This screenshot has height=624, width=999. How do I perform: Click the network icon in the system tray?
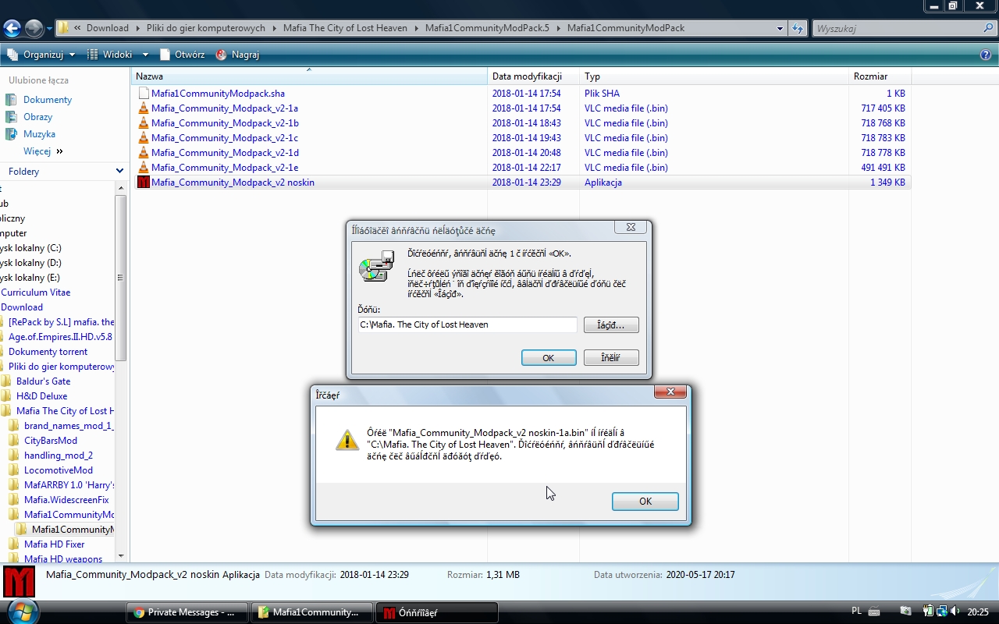(942, 612)
